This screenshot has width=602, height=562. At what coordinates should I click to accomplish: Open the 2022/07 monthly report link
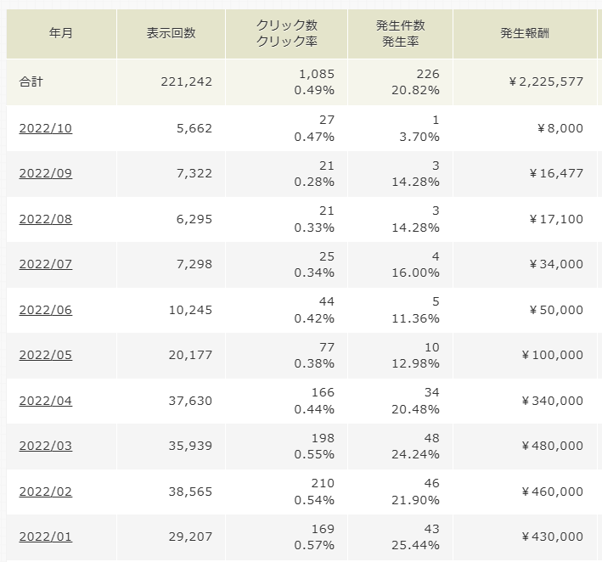[45, 265]
